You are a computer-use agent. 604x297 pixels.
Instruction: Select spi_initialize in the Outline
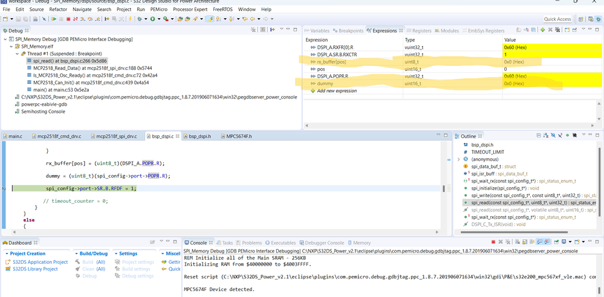(501, 188)
